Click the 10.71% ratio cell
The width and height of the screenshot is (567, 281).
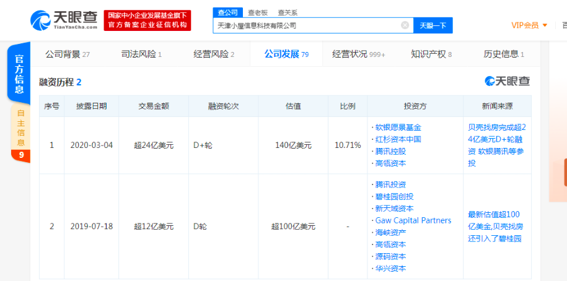(x=348, y=145)
